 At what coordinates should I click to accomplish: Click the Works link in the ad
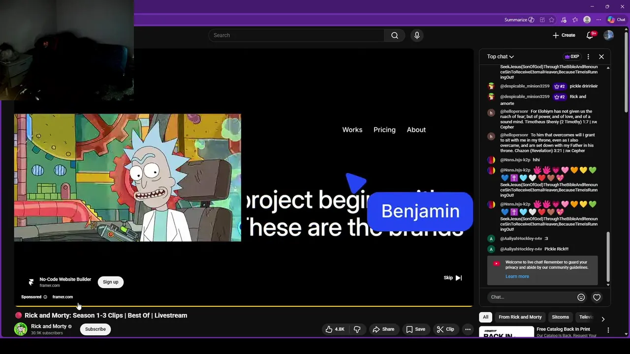(352, 130)
